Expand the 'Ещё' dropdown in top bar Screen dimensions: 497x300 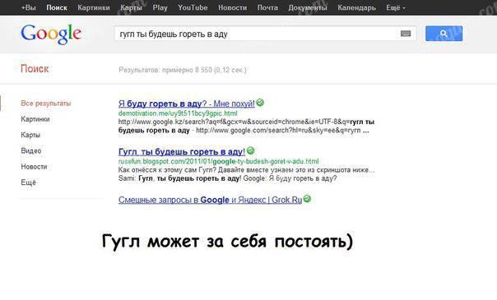[x=396, y=7]
